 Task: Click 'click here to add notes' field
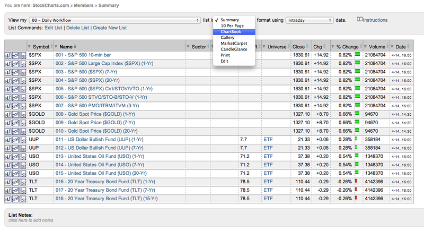31,220
